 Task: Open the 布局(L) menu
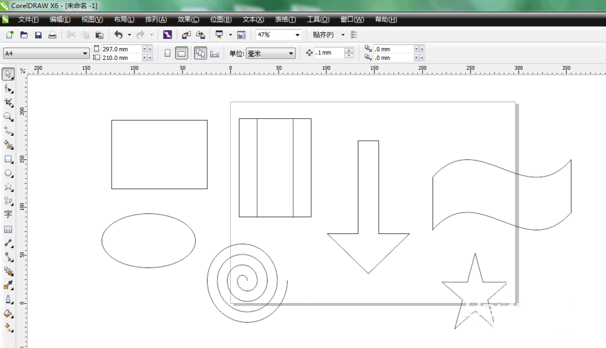[124, 19]
